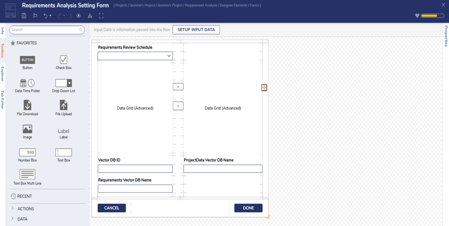Click the Vector DB ID text field
This screenshot has height=226, width=449.
(x=135, y=169)
